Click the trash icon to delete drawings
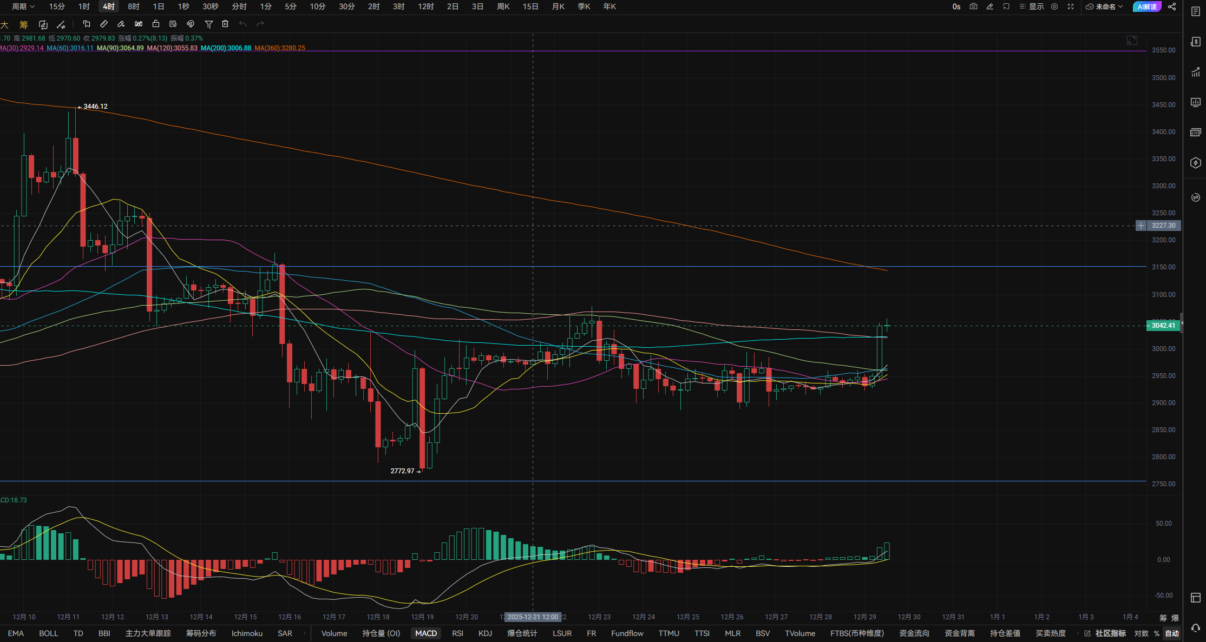The height and width of the screenshot is (642, 1206). tap(225, 24)
